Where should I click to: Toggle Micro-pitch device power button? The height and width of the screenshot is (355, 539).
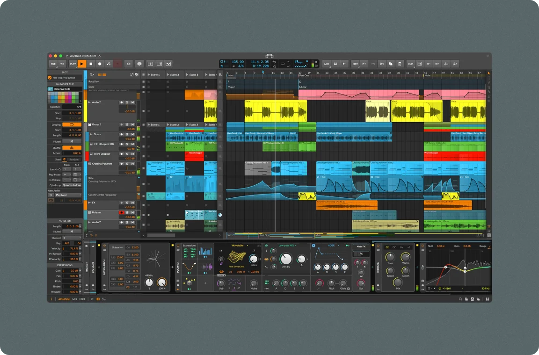point(104,246)
